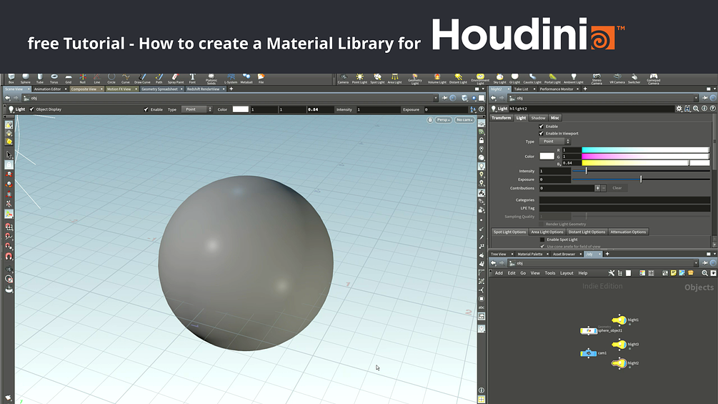The image size is (718, 404).
Task: Open Type dropdown in viewport light toolbar
Action: [x=196, y=109]
